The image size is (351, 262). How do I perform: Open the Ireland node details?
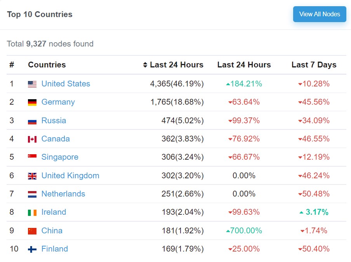[54, 212]
